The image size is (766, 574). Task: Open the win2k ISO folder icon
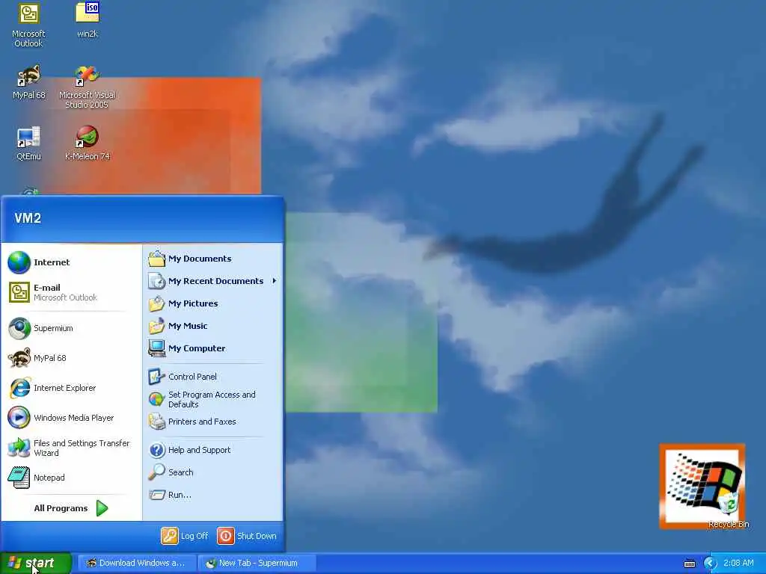coord(88,20)
